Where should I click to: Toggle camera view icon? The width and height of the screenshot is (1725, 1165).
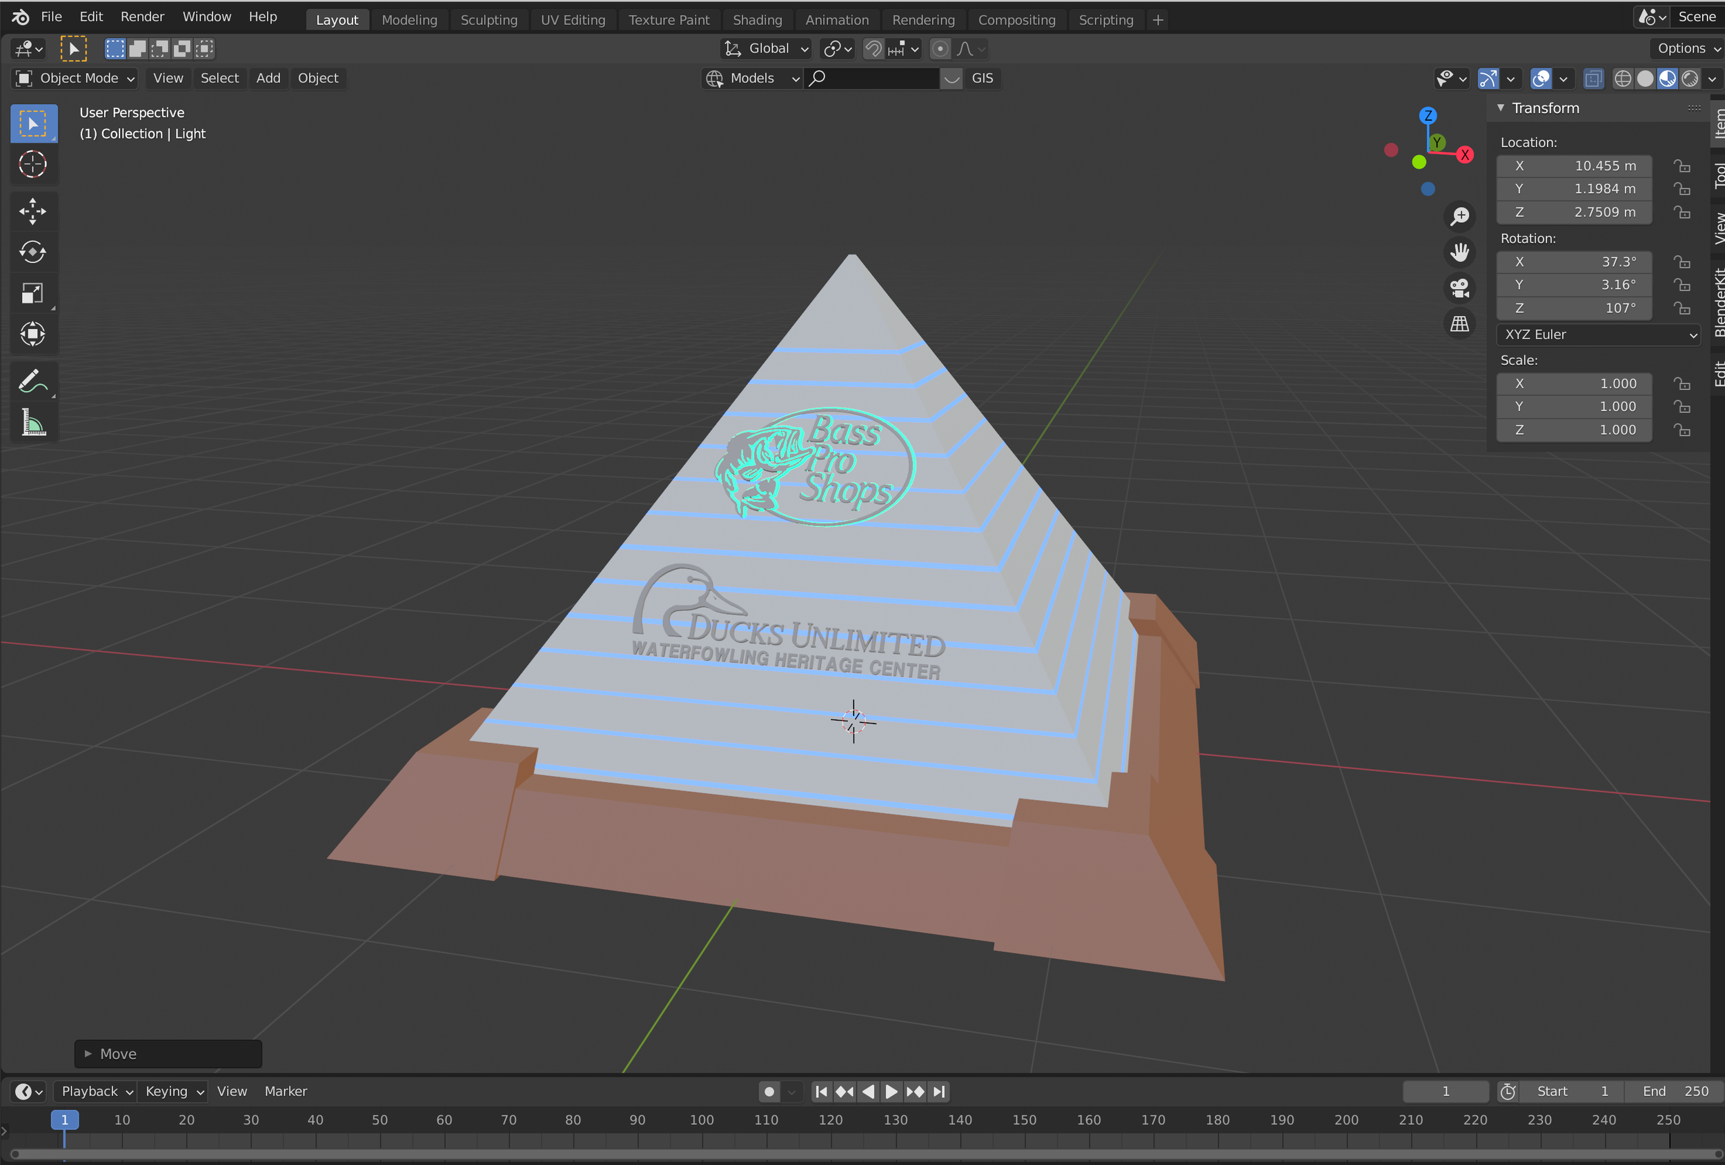coord(1459,288)
